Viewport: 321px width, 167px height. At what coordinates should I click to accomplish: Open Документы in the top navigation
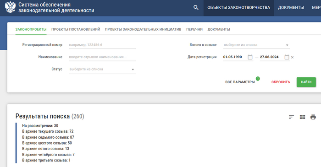point(291,8)
